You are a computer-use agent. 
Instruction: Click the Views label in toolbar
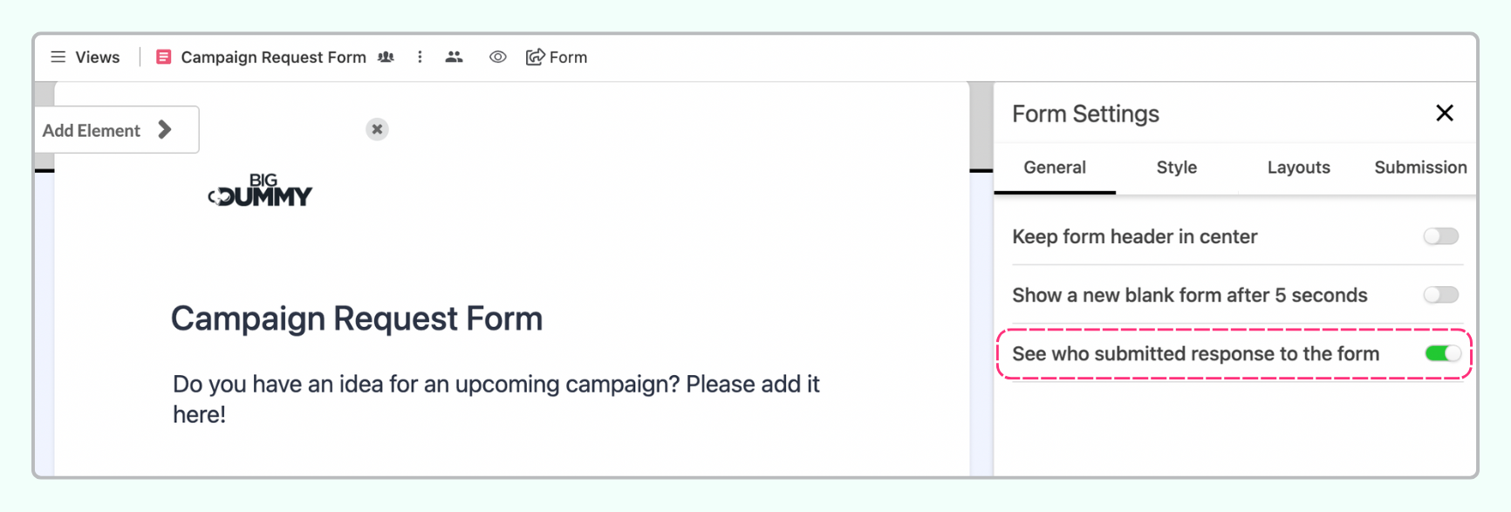click(98, 58)
